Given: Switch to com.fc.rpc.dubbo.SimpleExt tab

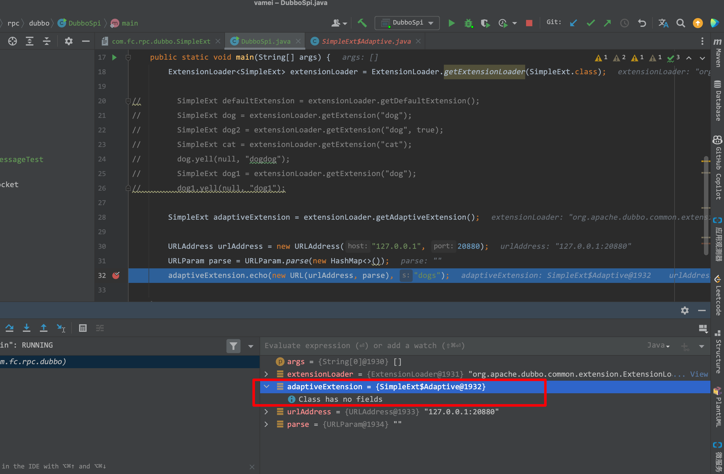Looking at the screenshot, I should click(x=161, y=41).
